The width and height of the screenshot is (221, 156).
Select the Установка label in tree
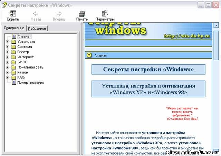click(26, 42)
